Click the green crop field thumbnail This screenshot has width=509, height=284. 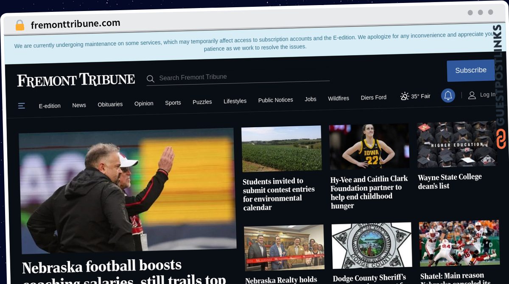281,149
